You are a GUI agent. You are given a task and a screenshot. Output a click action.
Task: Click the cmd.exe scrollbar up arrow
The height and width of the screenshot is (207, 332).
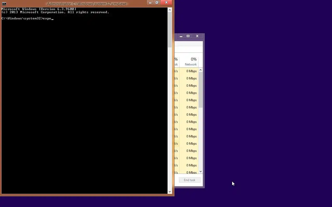[x=170, y=10]
